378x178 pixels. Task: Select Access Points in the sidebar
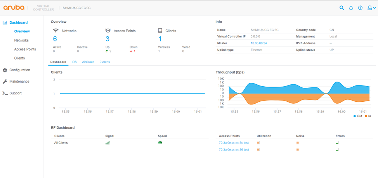point(25,49)
